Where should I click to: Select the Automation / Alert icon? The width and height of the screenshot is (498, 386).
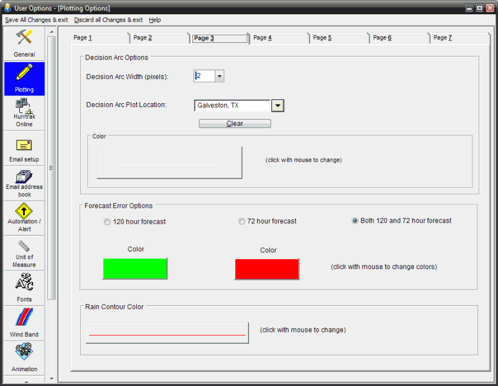coord(24,211)
